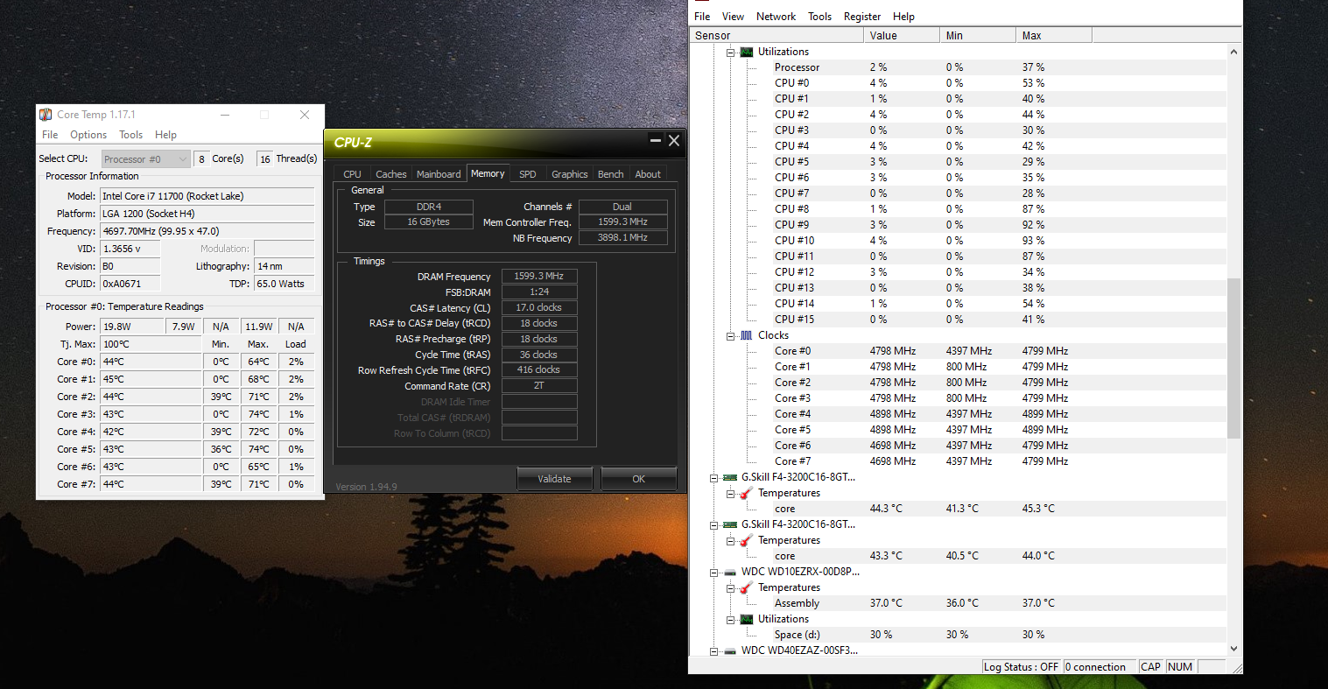Select the Processor utilization row in HWMonitor

959,67
